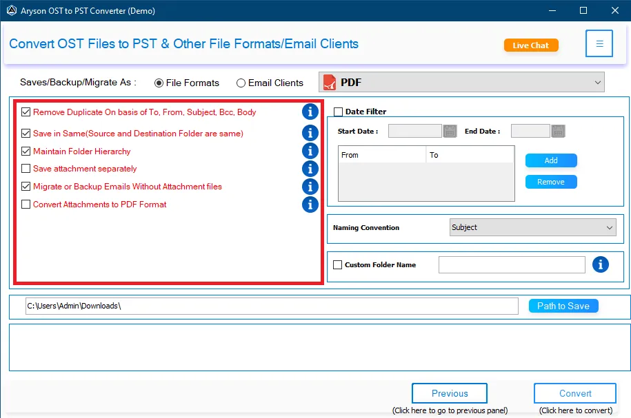Select the To column header
Viewport: 631px width, 418px height.
click(470, 155)
